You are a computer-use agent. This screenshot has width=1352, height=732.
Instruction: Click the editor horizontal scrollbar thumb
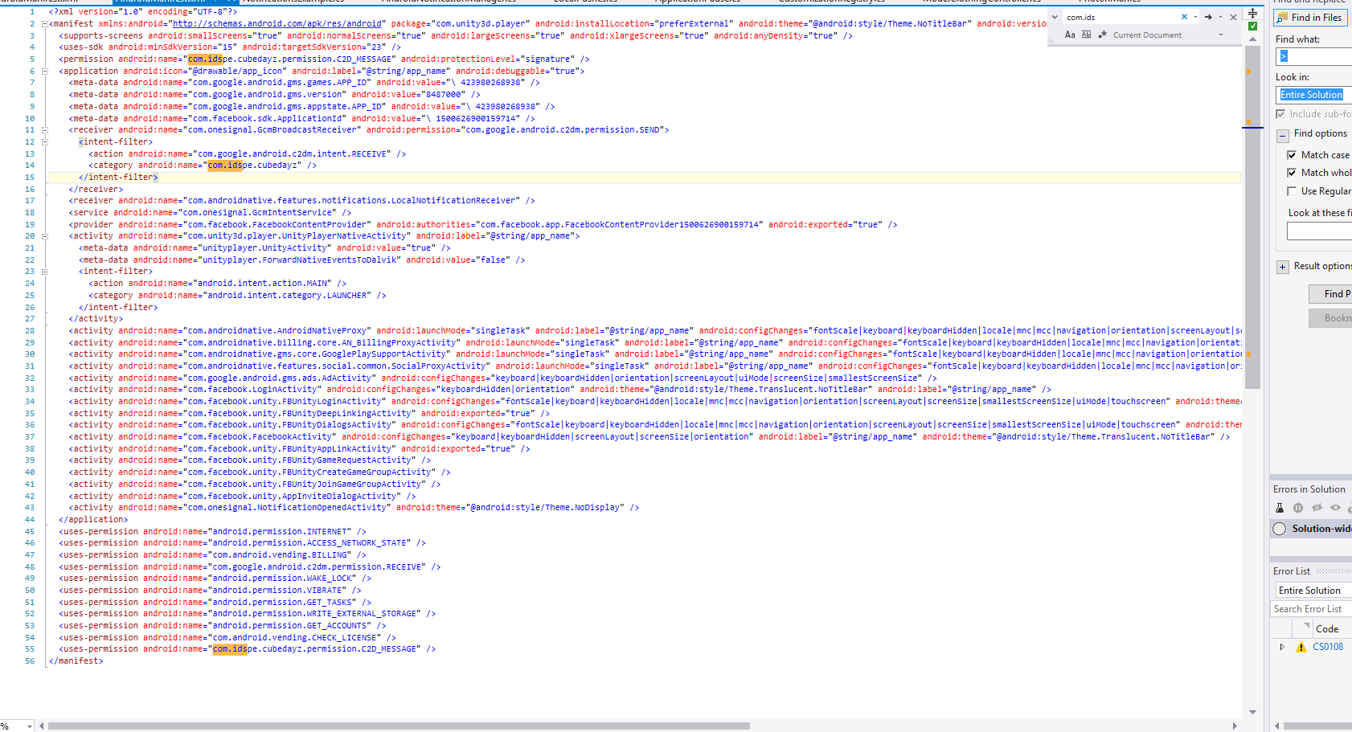399,726
